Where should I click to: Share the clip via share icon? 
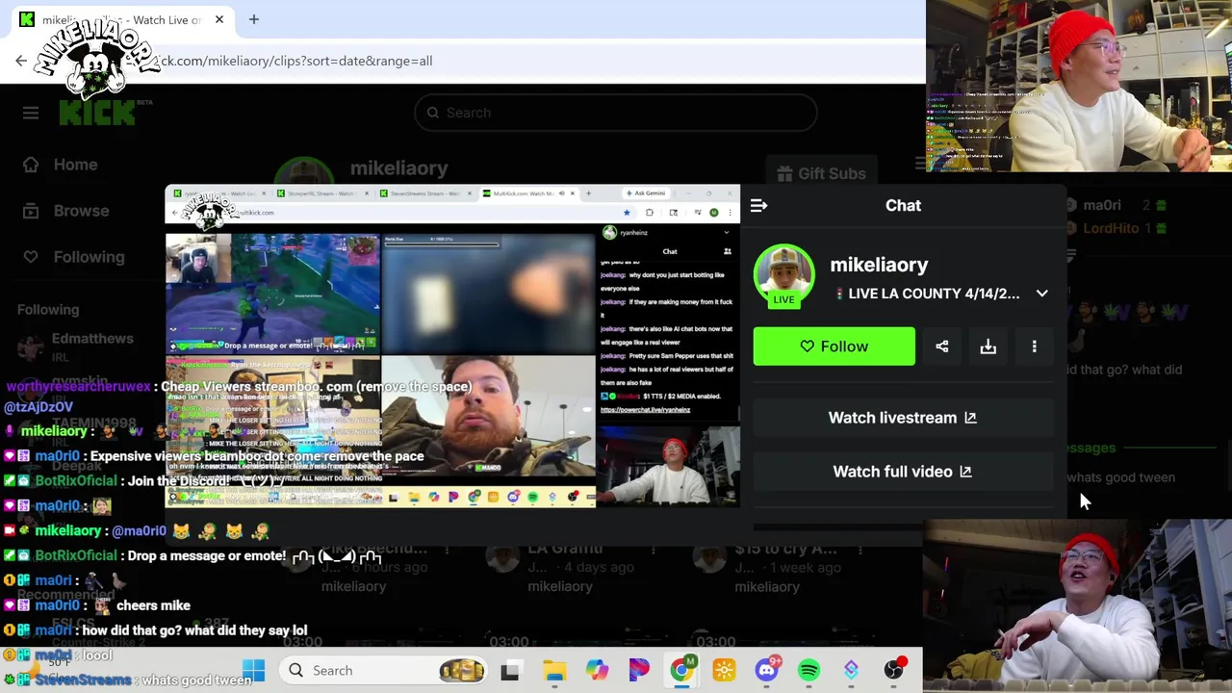[942, 346]
